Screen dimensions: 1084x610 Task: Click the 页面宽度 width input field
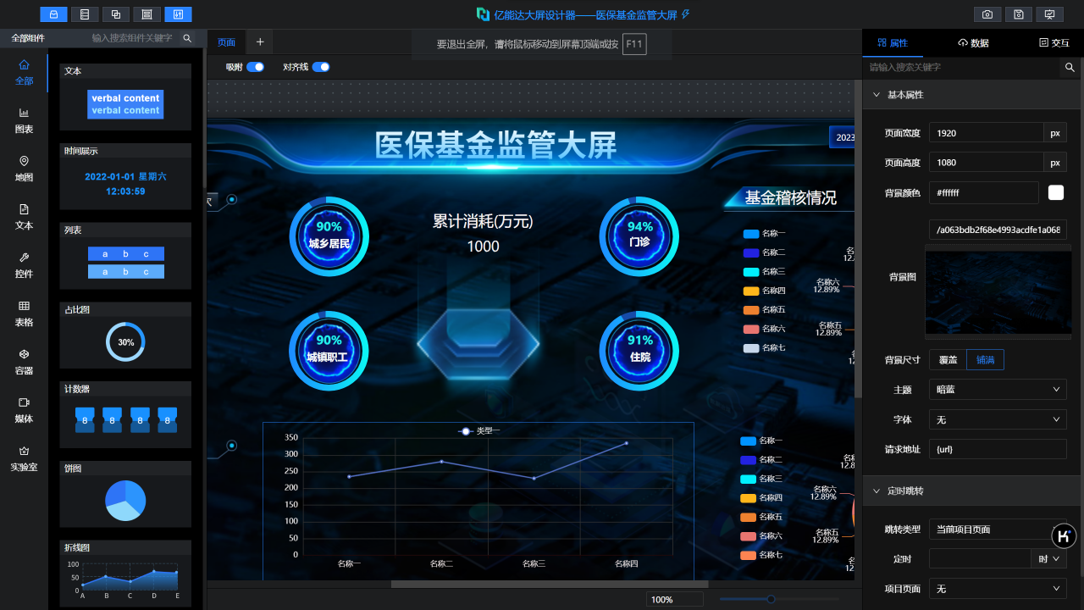click(x=985, y=133)
